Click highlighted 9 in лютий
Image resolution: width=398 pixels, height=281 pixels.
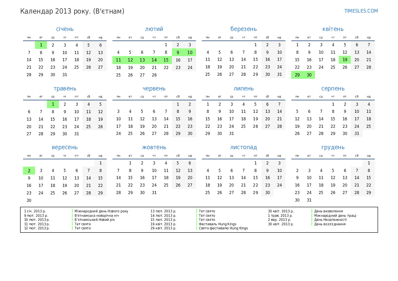[x=178, y=52]
